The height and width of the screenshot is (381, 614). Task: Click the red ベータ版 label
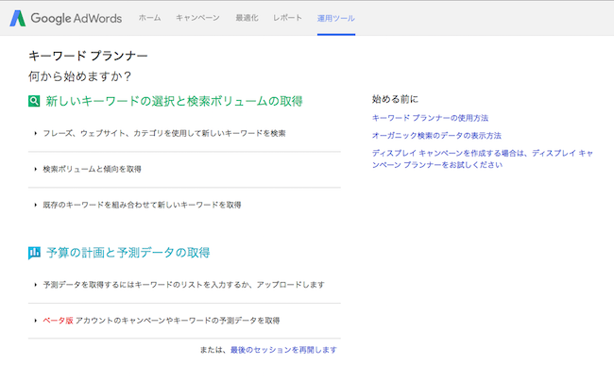click(58, 321)
